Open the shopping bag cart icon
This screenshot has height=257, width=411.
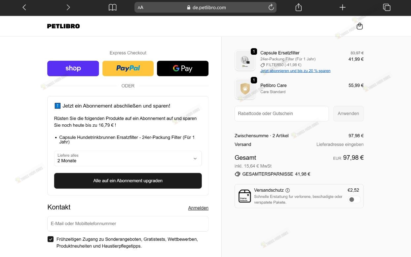tap(360, 26)
